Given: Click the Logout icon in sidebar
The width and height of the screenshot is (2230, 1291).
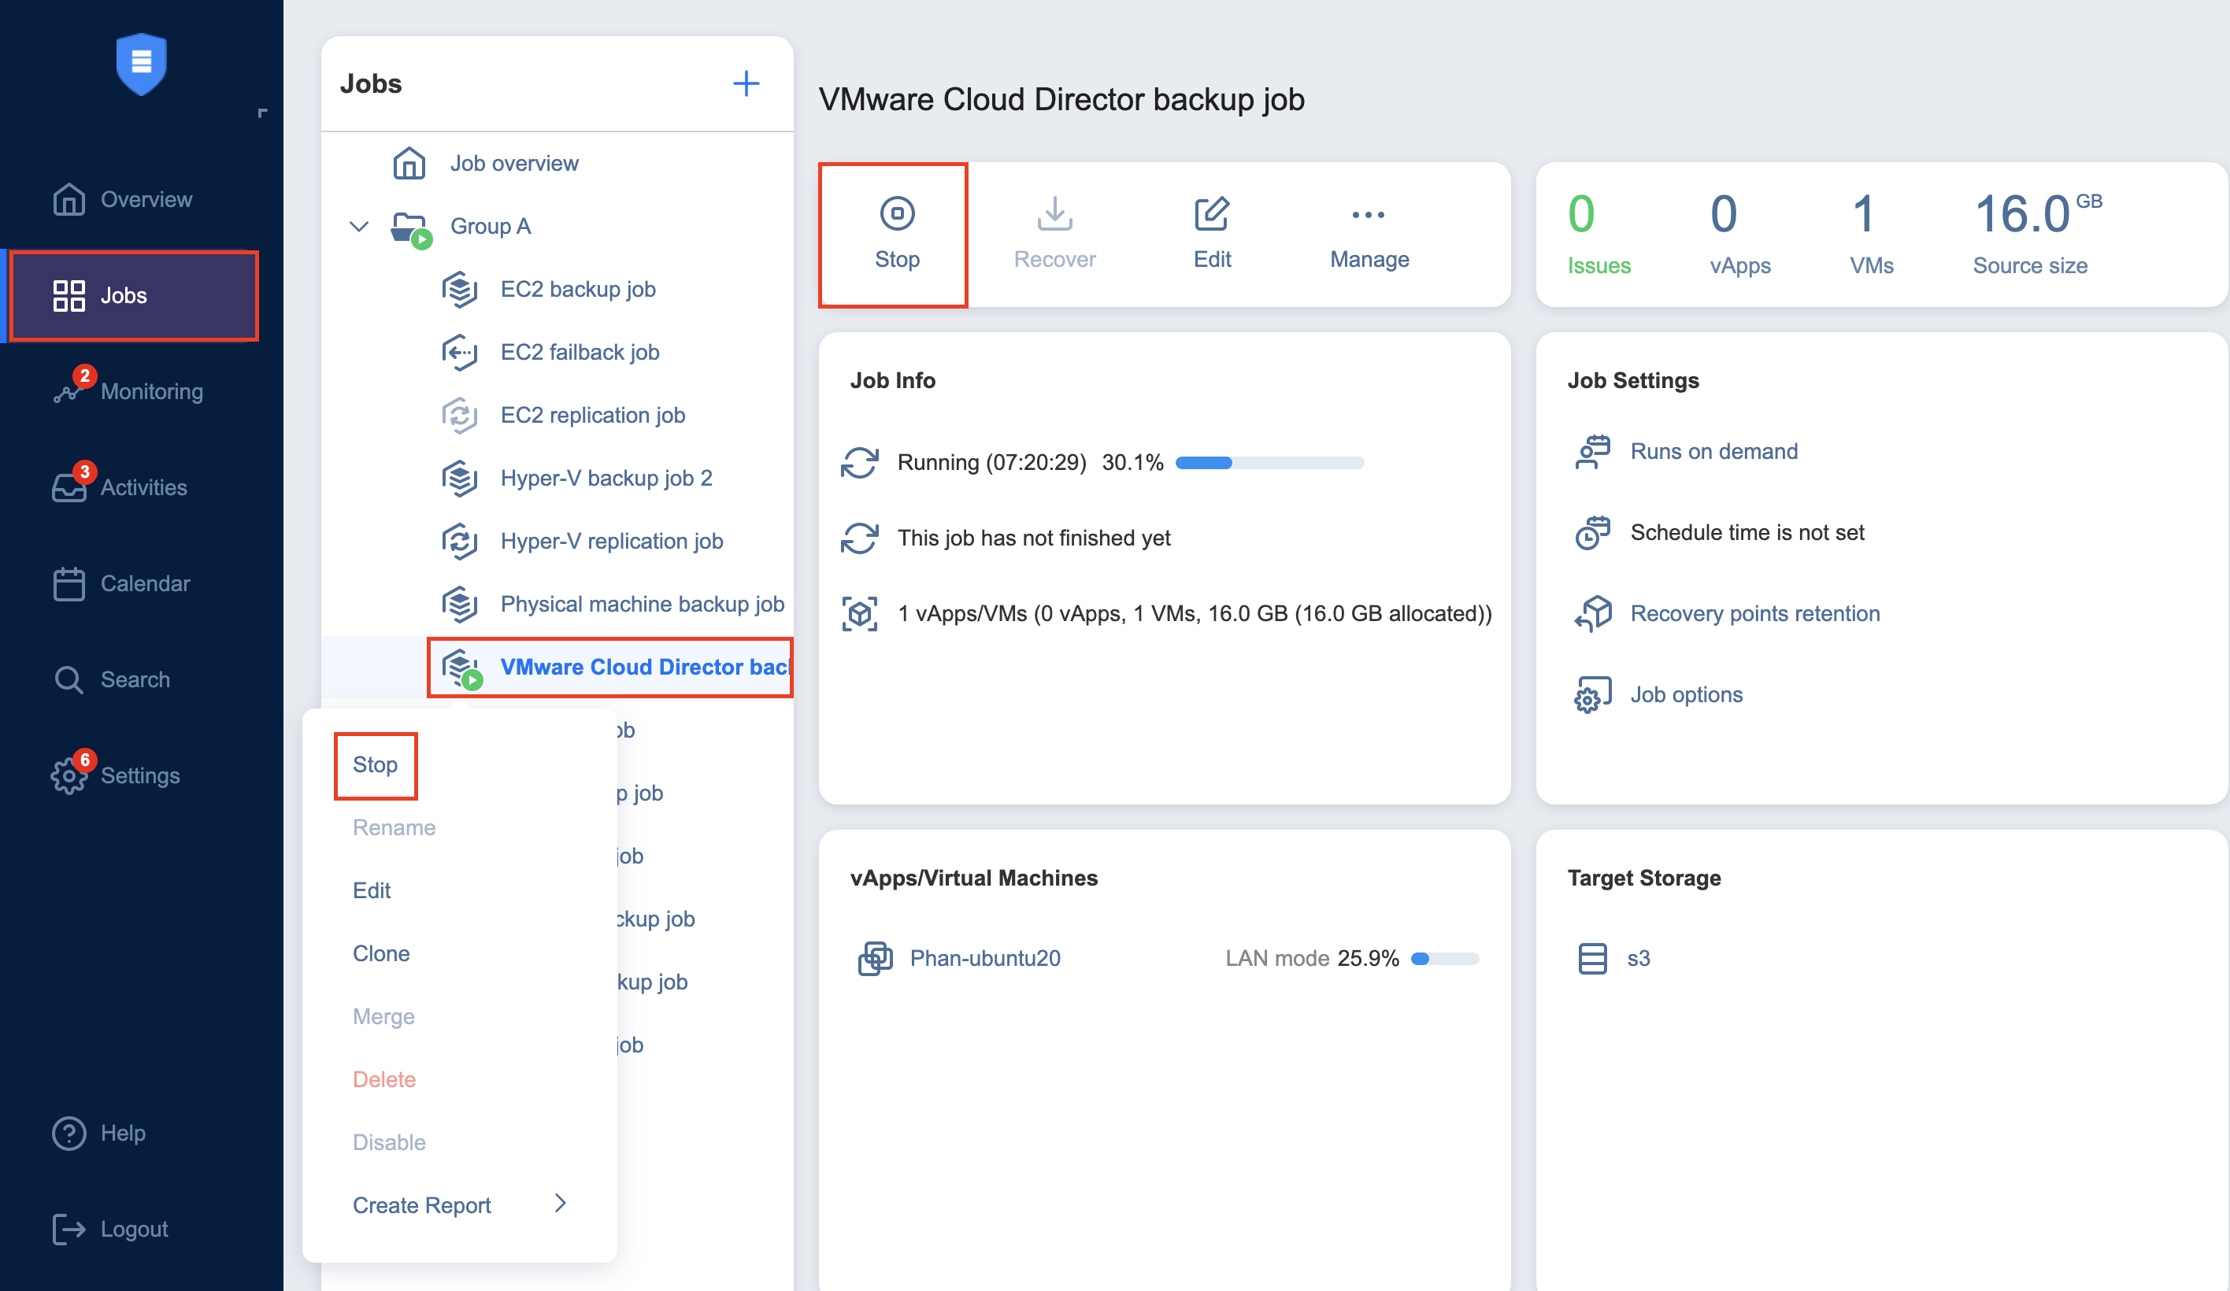Looking at the screenshot, I should click(x=69, y=1229).
